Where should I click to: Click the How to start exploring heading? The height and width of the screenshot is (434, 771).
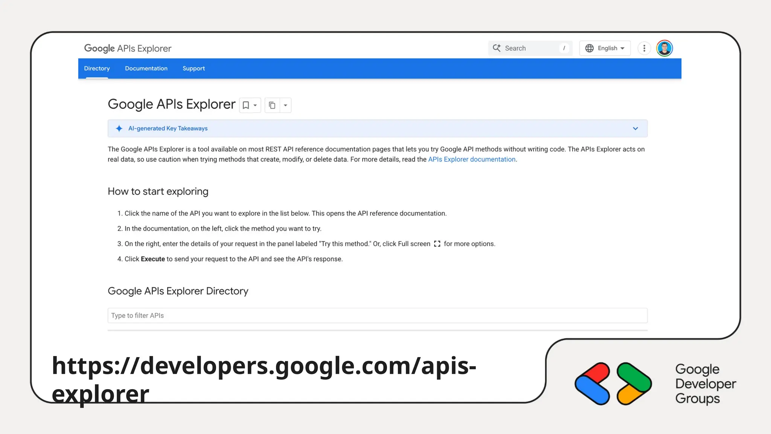pyautogui.click(x=158, y=191)
